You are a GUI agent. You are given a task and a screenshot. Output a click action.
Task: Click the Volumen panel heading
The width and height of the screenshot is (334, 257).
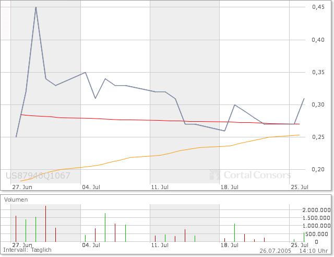coord(16,200)
